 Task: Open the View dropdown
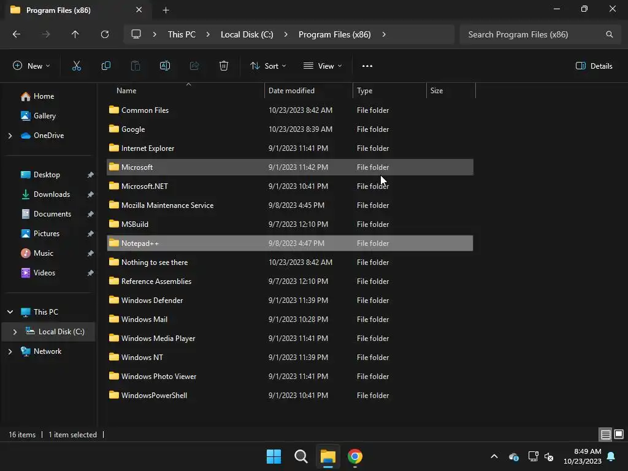pyautogui.click(x=323, y=66)
